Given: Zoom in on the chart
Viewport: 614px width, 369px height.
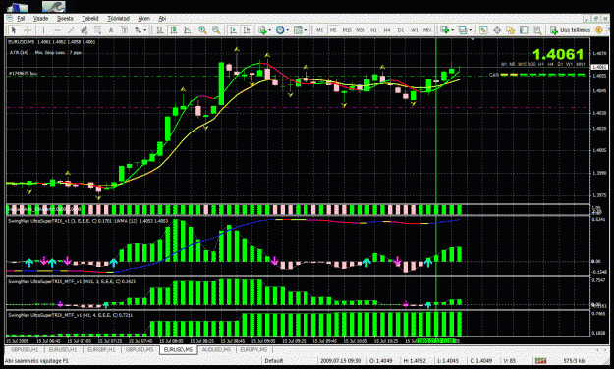Looking at the screenshot, I should click(202, 30).
